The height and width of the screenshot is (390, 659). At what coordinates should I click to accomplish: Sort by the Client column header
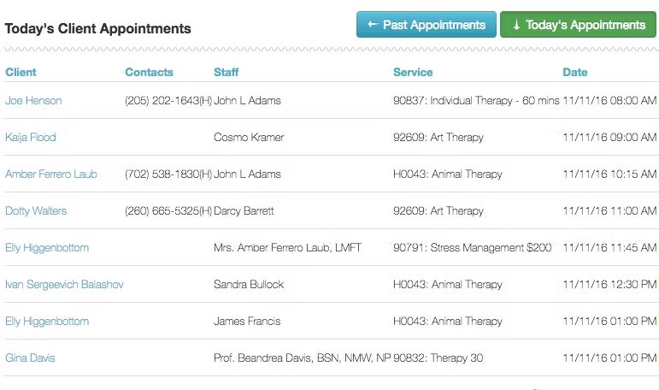point(21,72)
